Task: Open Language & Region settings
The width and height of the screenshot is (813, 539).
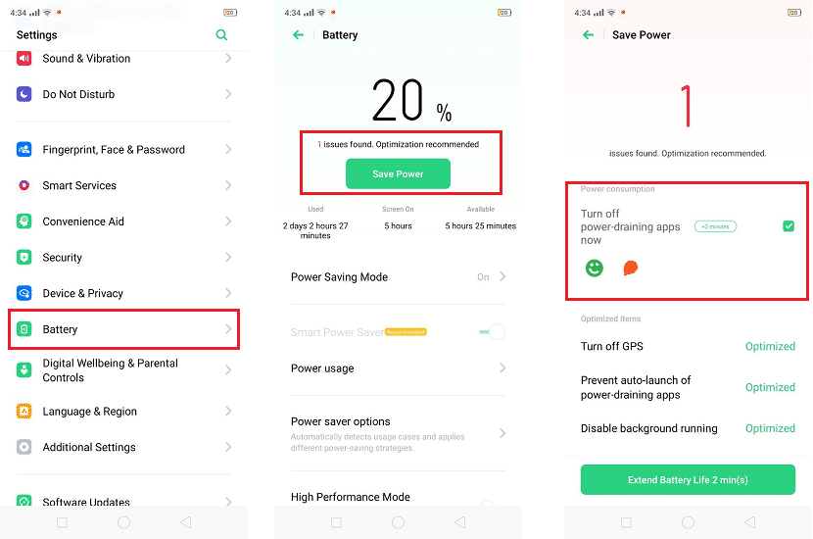Action: click(124, 411)
